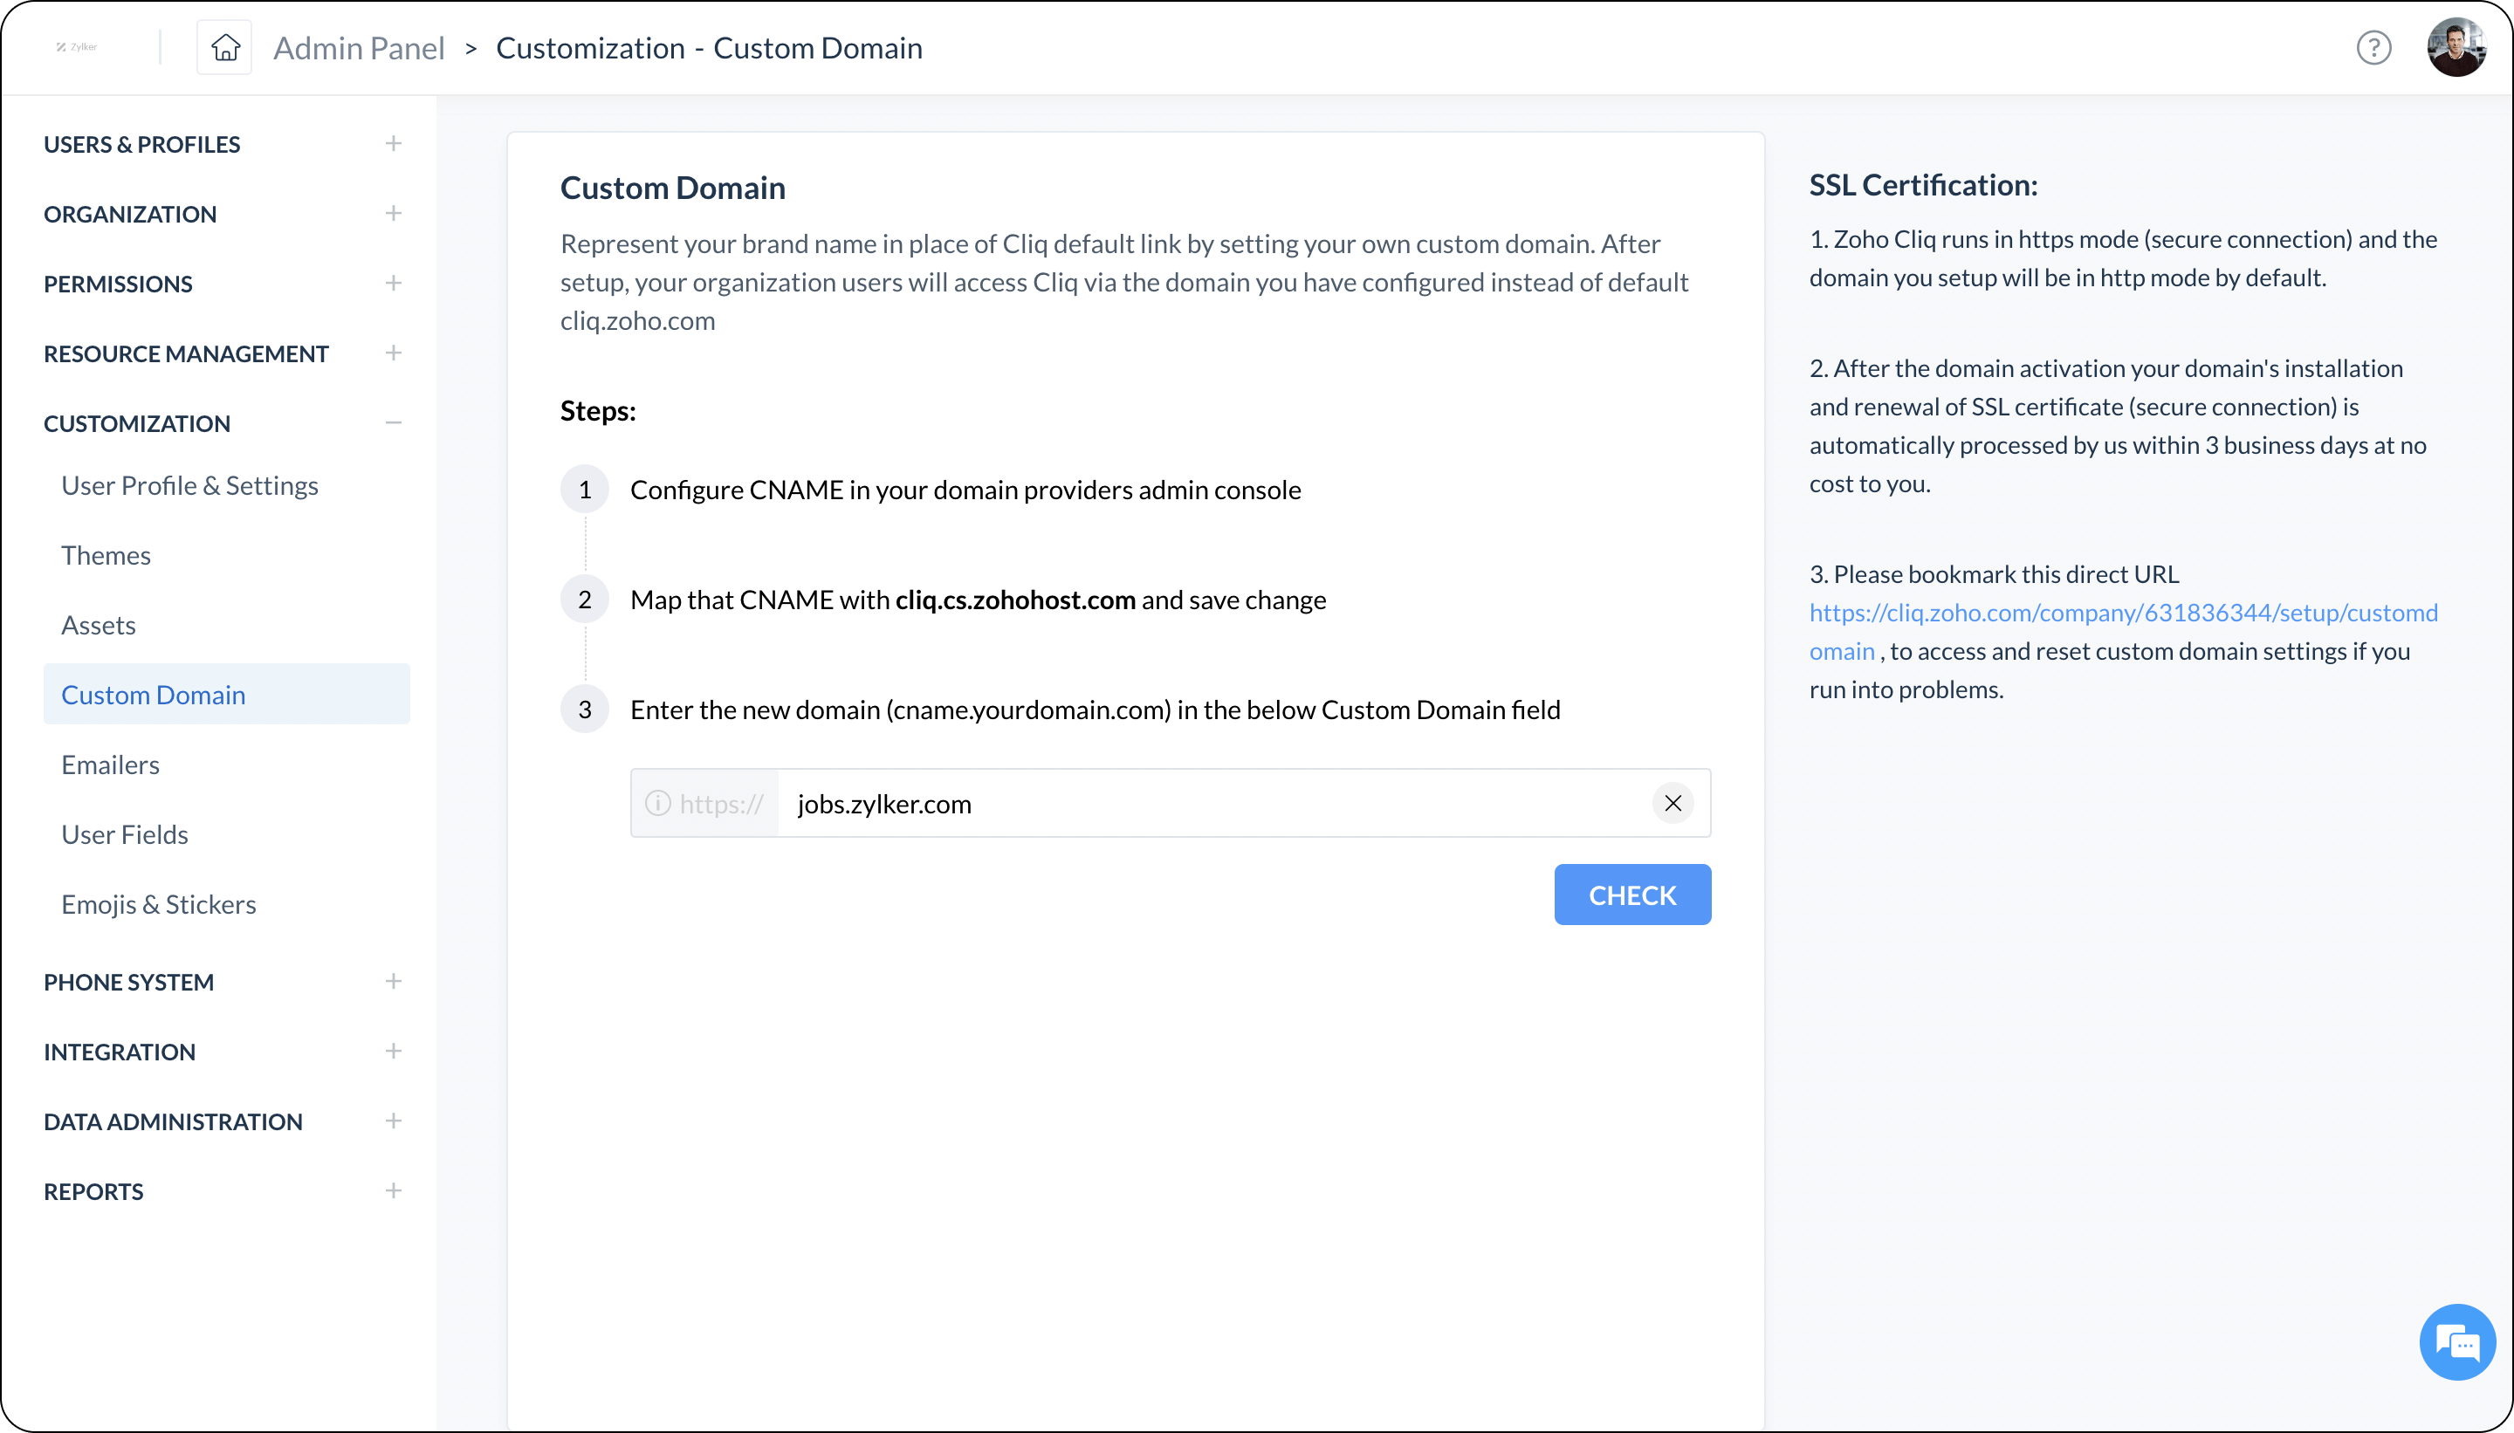Select User Fields from Customization
The height and width of the screenshot is (1433, 2514).
coord(124,833)
